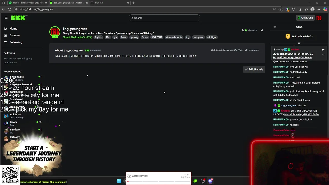Click the Grand Theft Auto V category link
Viewport: 329px width, 185px height.
pos(77,37)
